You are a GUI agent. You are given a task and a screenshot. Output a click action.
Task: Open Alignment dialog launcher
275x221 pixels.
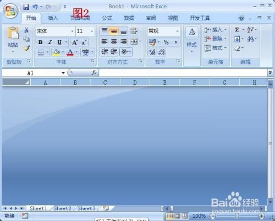coord(140,60)
